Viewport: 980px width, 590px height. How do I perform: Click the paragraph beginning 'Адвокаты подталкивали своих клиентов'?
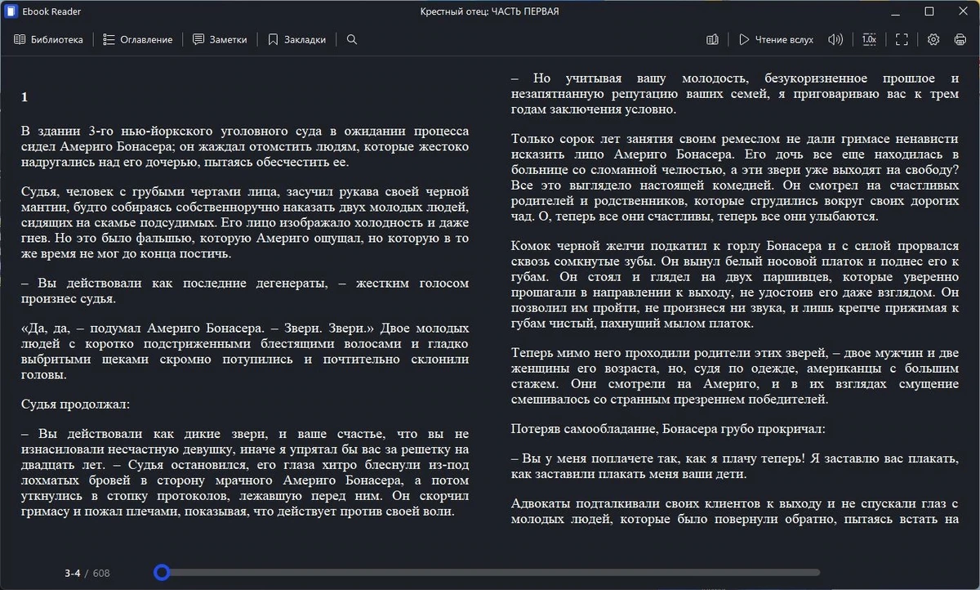point(734,512)
